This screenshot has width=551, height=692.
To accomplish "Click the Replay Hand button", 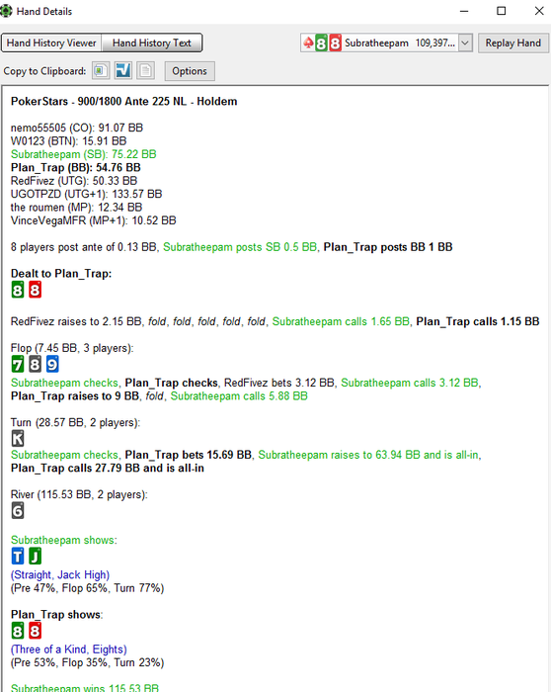I will 513,43.
